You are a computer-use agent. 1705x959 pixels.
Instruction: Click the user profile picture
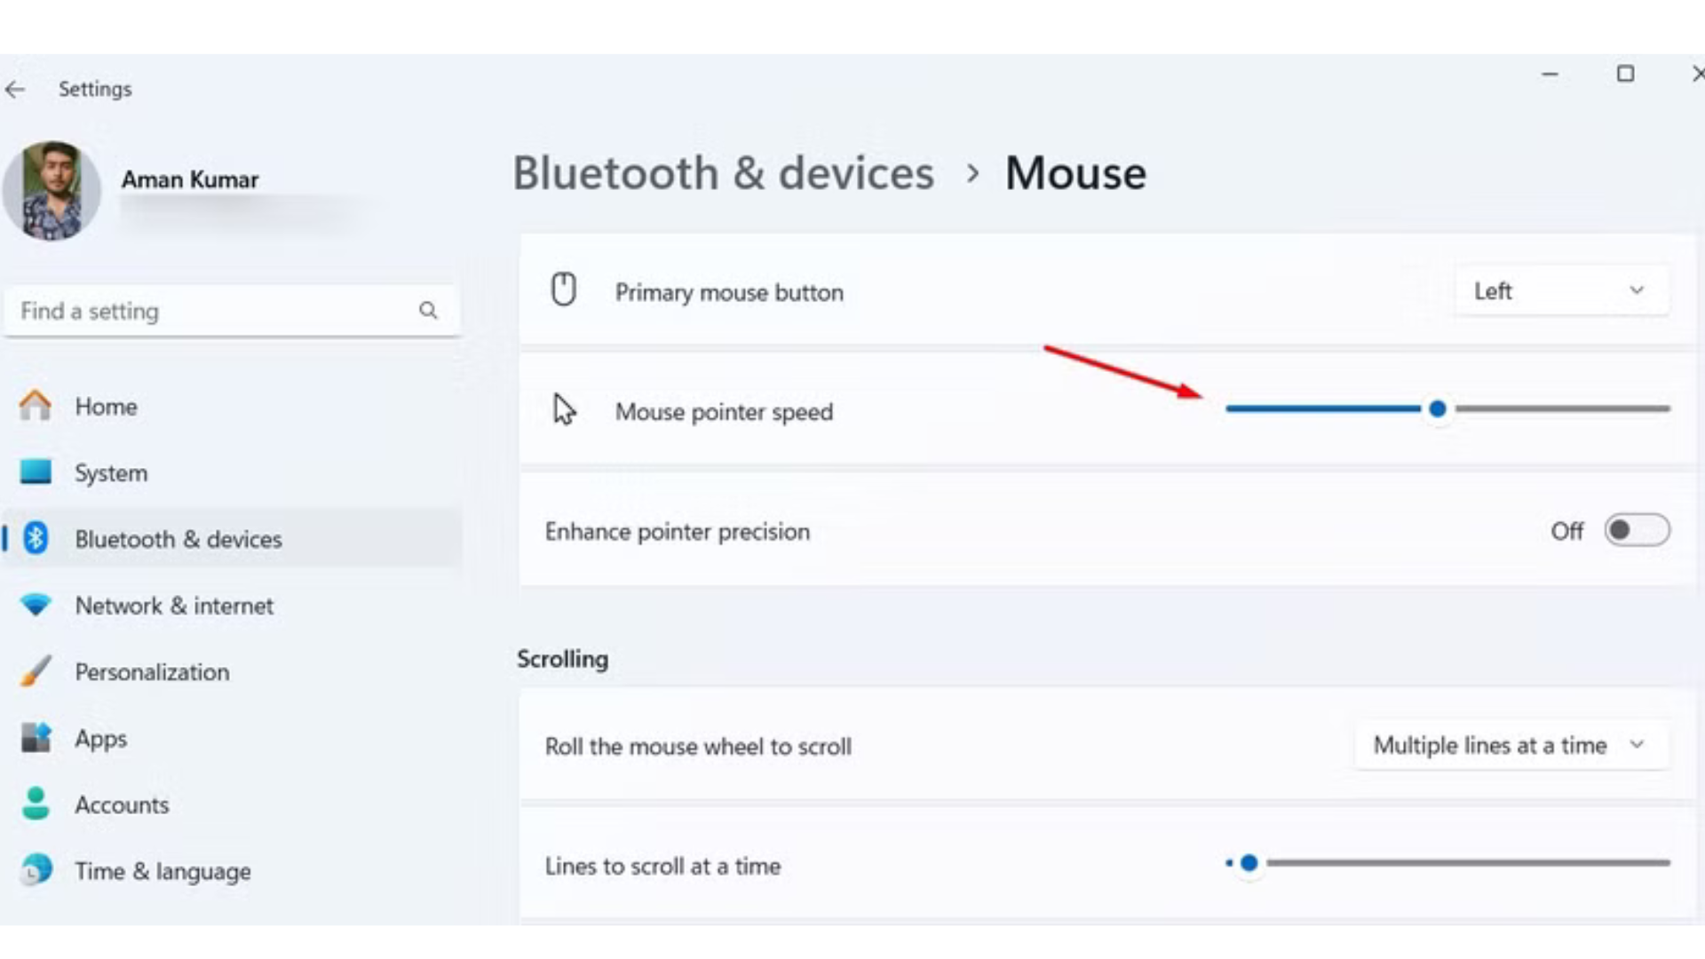(52, 190)
